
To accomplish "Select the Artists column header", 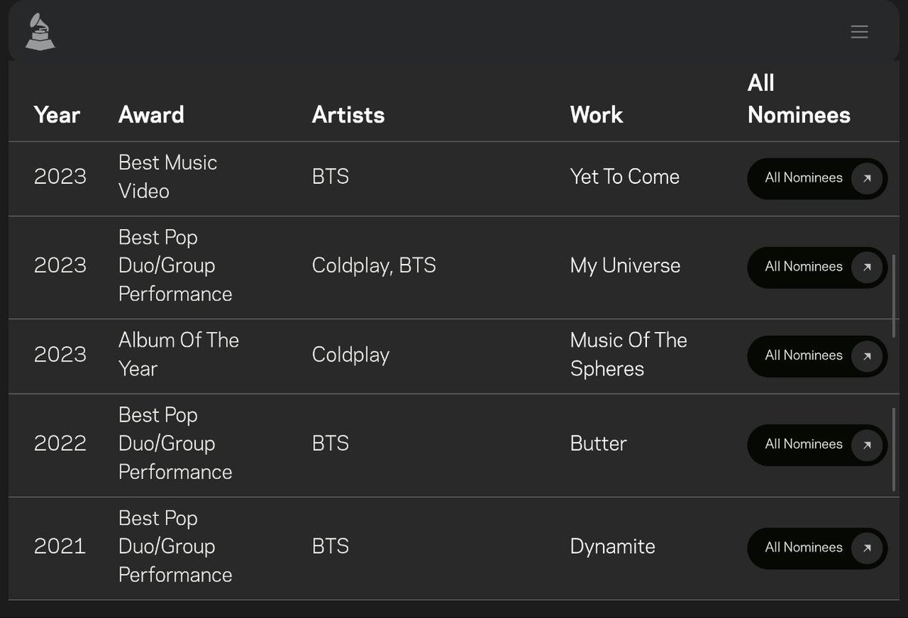I will [x=348, y=115].
